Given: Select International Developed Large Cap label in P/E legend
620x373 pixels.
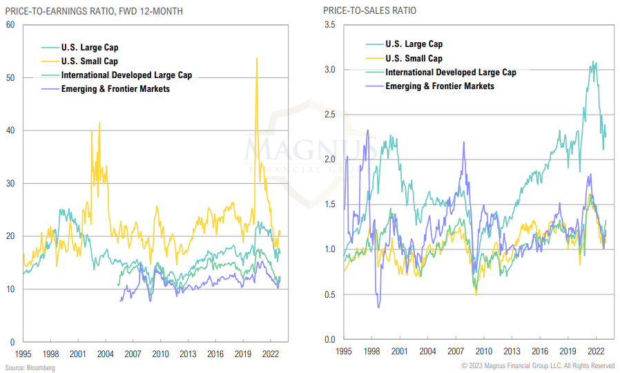Looking at the screenshot, I should 126,75.
